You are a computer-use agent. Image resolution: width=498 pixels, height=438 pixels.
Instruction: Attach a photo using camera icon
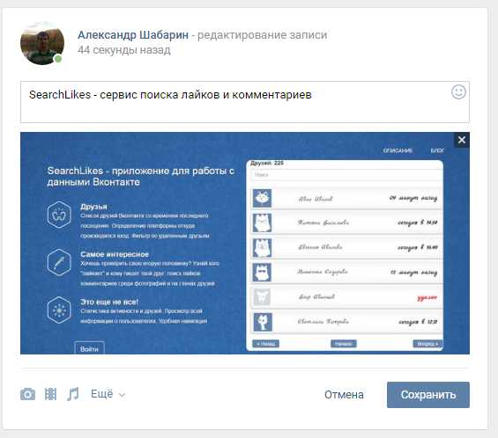click(27, 394)
